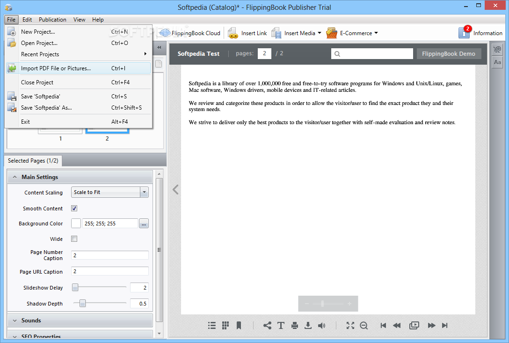509x343 pixels.
Task: Click the white Background Color swatch
Action: tap(76, 224)
